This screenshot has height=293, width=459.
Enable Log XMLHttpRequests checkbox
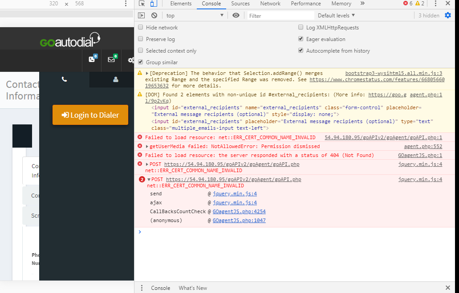point(301,27)
